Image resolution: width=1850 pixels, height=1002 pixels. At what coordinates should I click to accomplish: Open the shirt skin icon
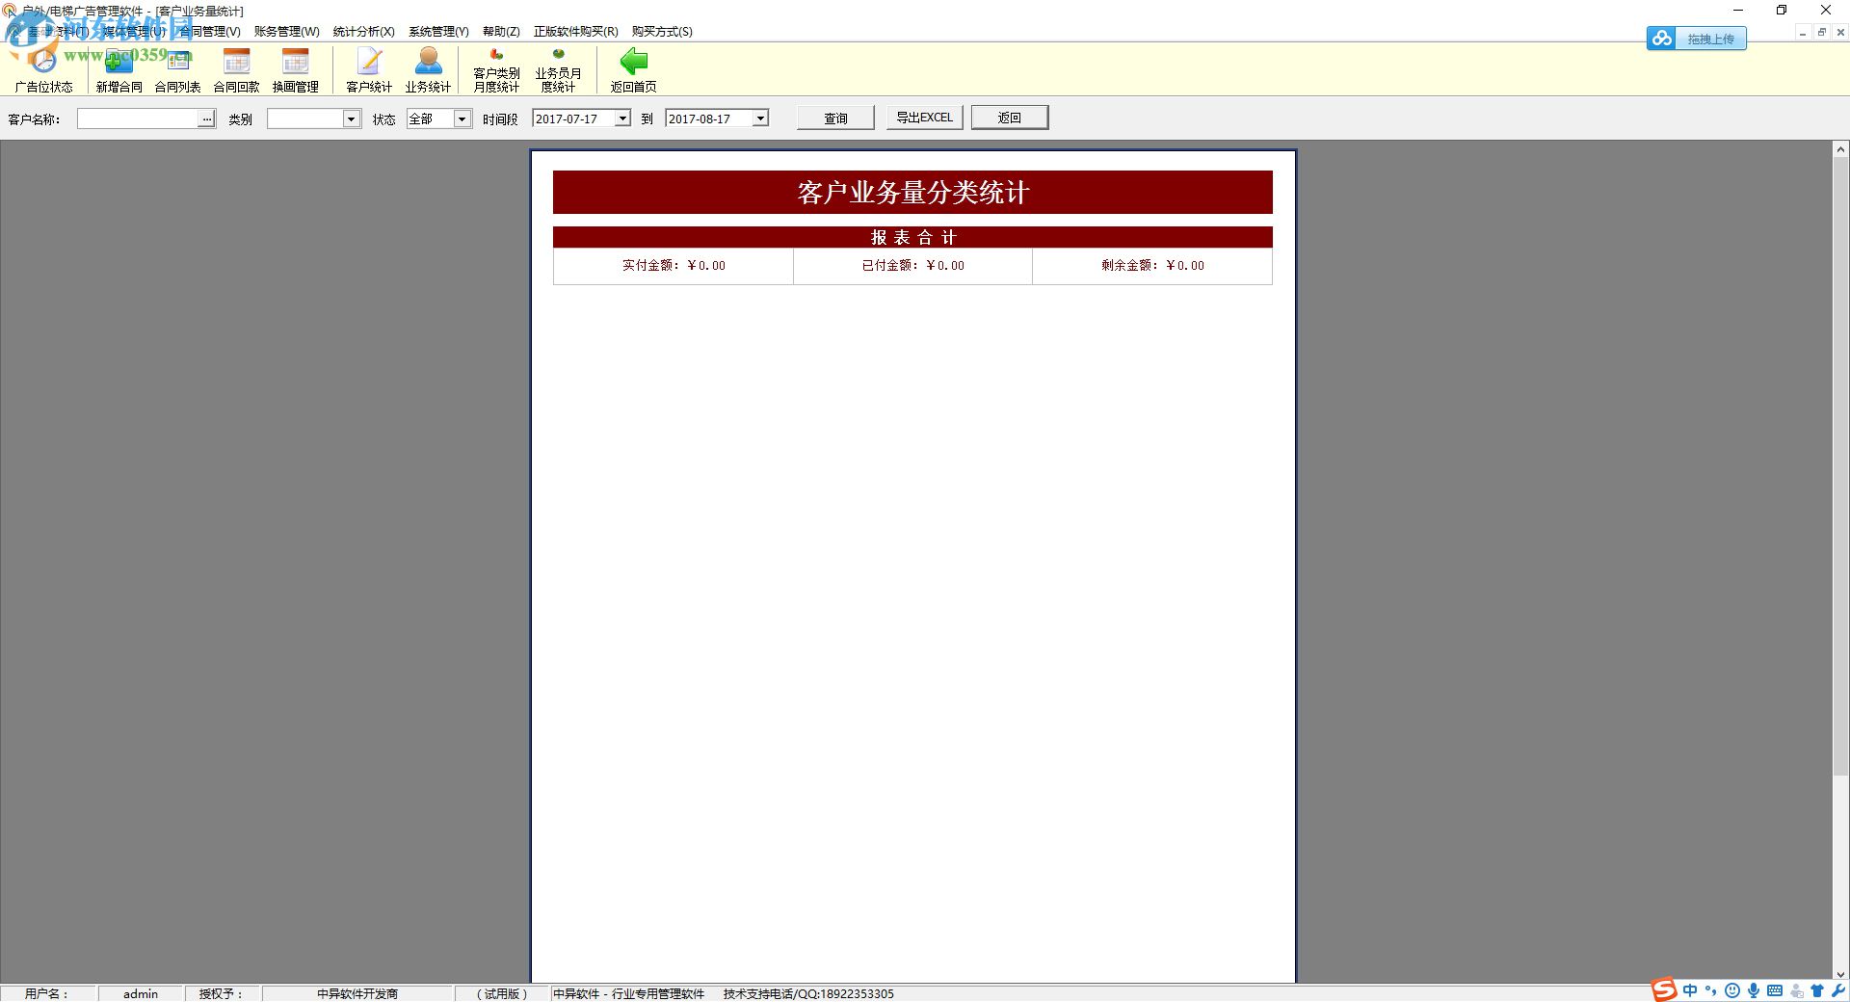1817,990
